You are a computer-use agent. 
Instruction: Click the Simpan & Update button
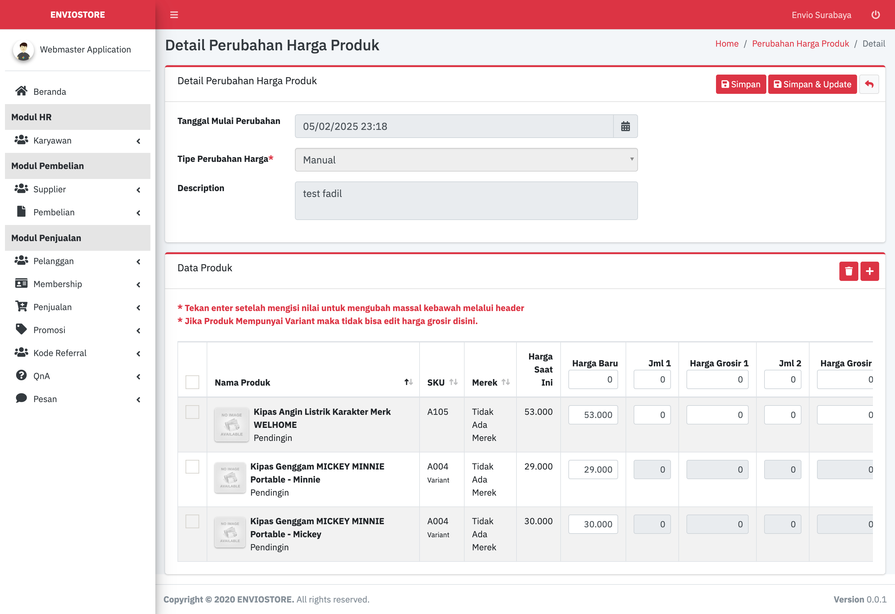(x=812, y=84)
